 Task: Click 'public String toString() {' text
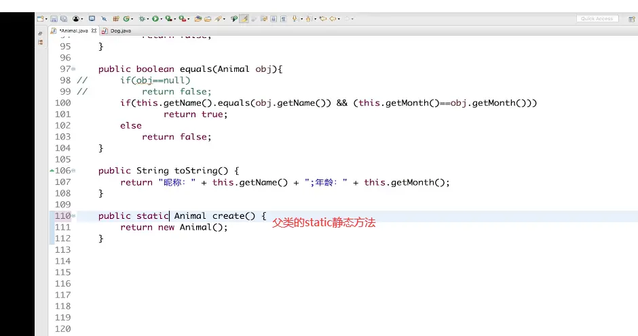(x=168, y=171)
